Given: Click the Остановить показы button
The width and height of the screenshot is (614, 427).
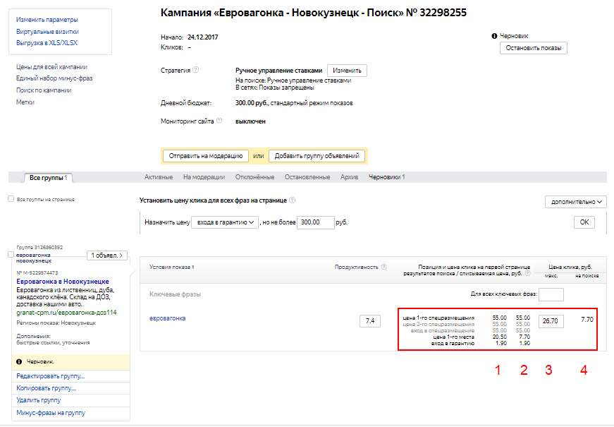Looking at the screenshot, I should point(534,48).
